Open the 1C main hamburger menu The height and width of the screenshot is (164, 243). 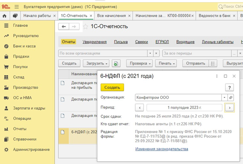click(x=17, y=7)
